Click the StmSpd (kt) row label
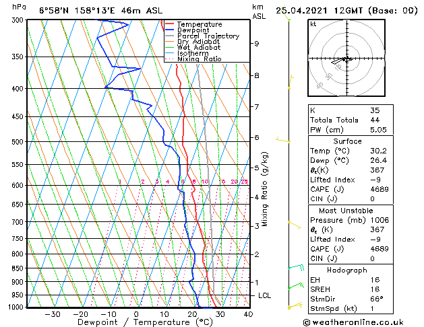Image resolution: width=424 pixels, height=327 pixels. [334, 309]
